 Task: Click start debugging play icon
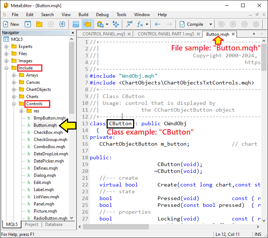point(233,24)
